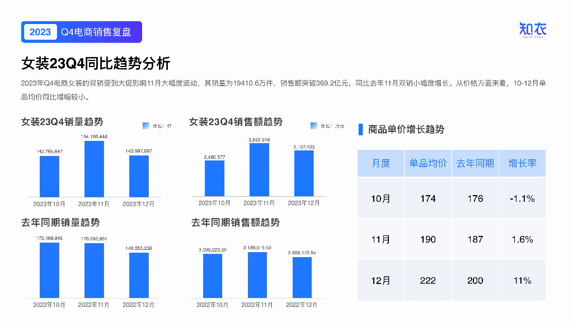Select the 2022年11月 sales volume bar
Viewport: 573px width, 322px height.
point(94,271)
